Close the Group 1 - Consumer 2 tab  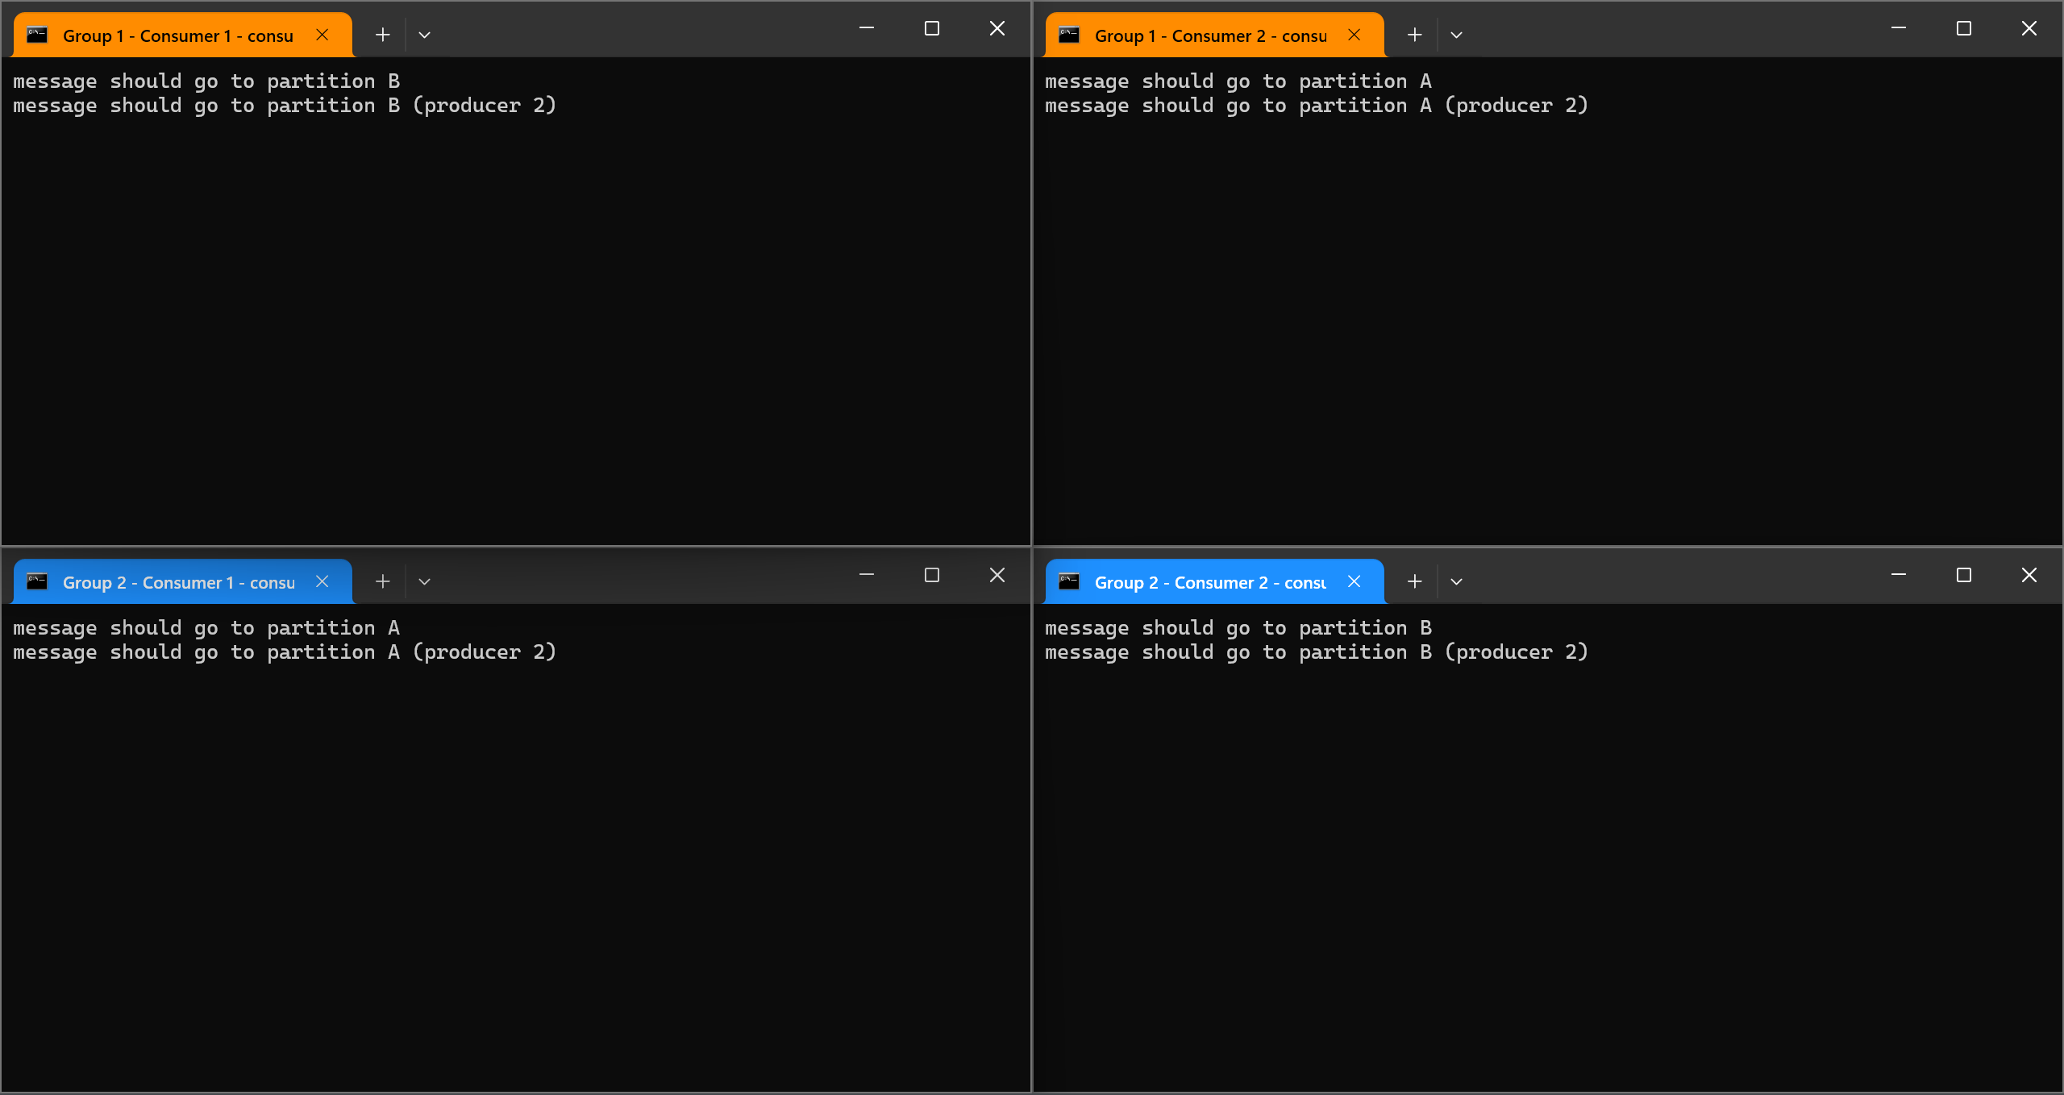(x=1354, y=35)
